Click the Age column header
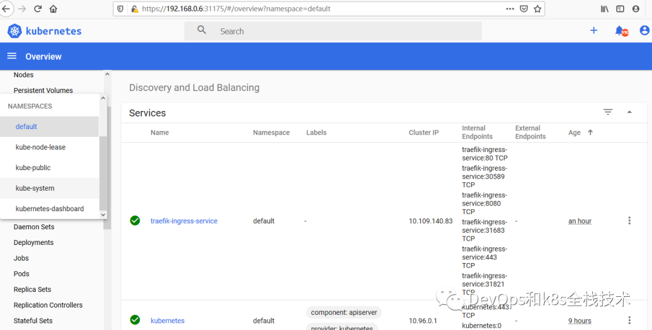 (574, 133)
